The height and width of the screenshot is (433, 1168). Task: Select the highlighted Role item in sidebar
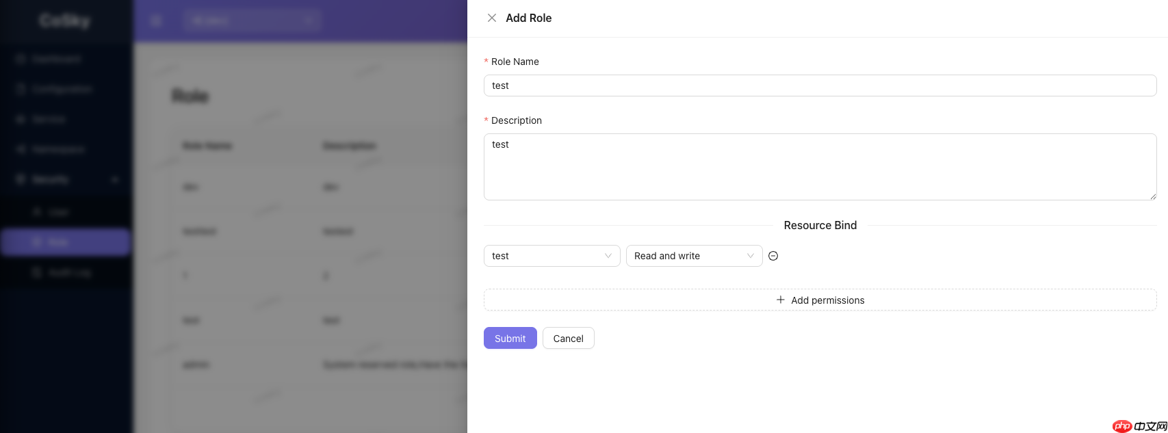click(x=66, y=242)
